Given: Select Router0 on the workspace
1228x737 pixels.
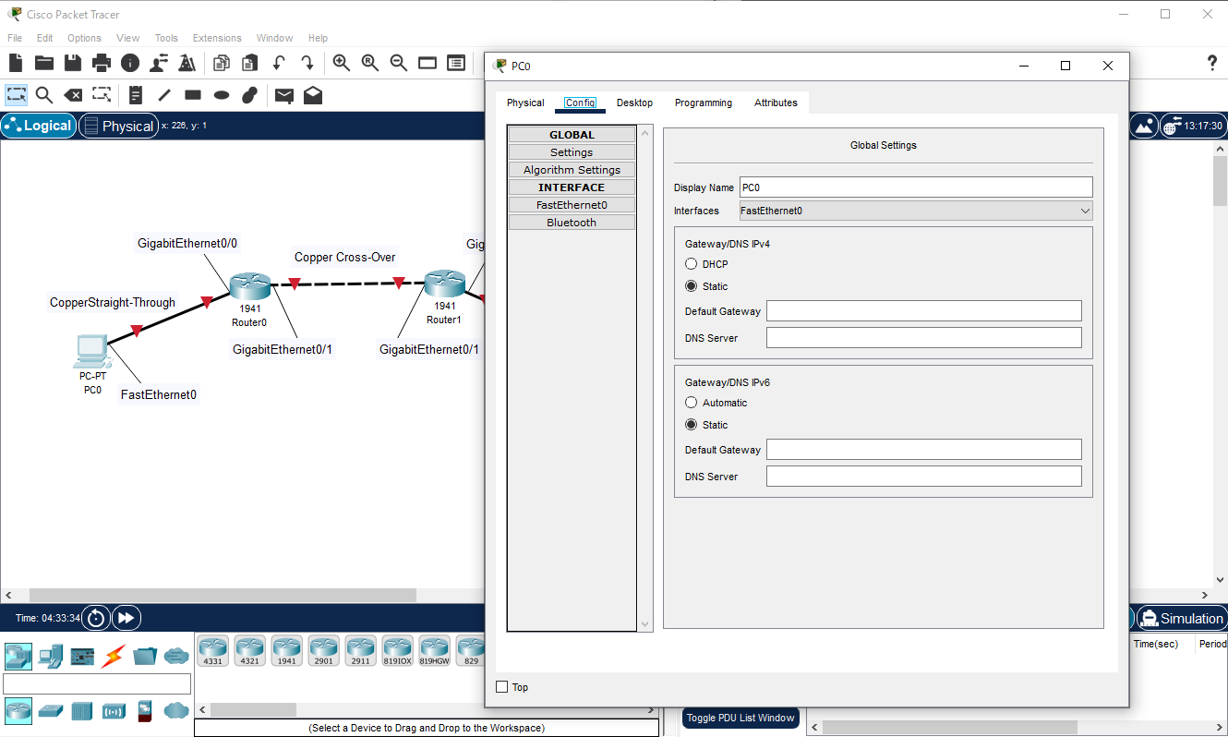Looking at the screenshot, I should click(249, 287).
